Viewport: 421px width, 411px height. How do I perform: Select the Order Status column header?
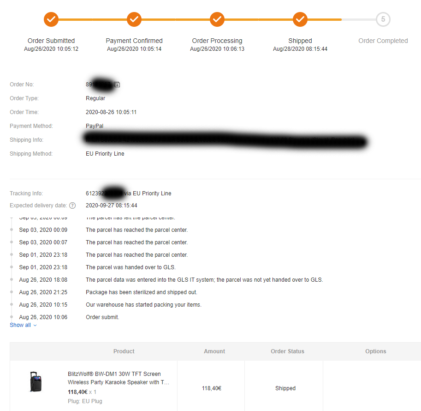(287, 351)
